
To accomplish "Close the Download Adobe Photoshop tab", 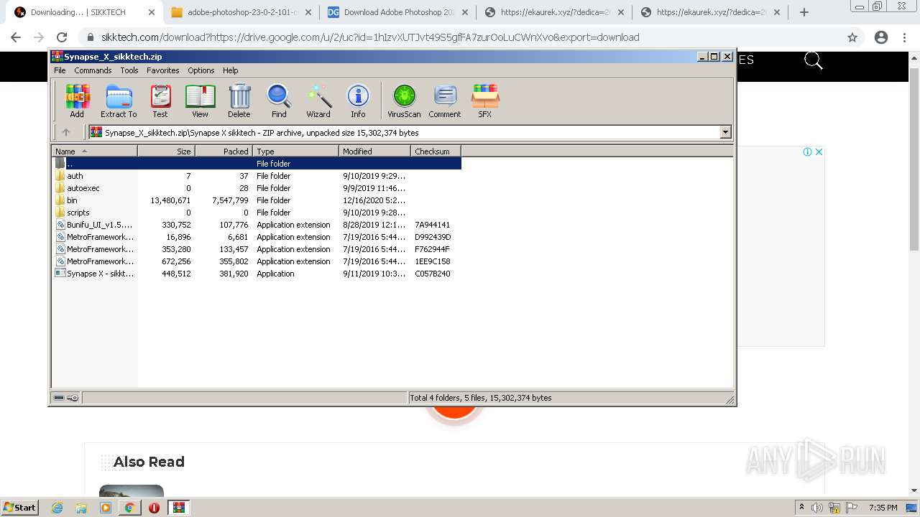I will (x=464, y=12).
